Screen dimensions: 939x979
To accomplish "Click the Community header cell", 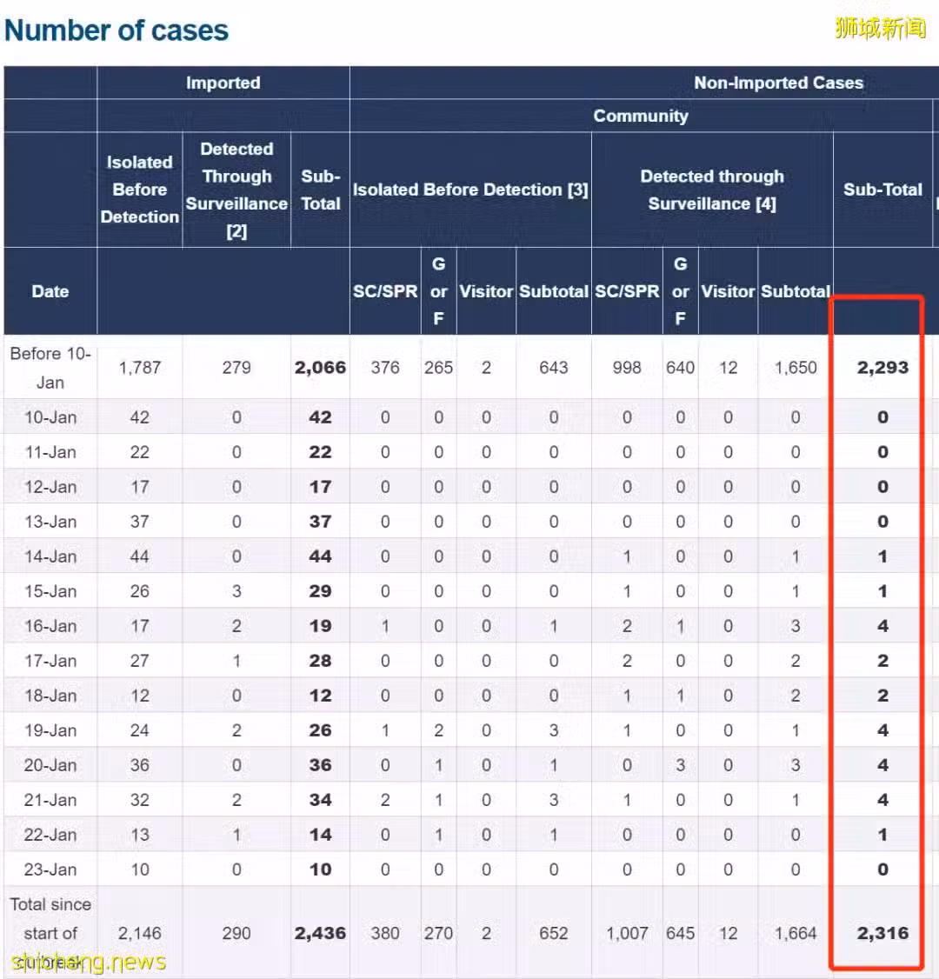I will click(641, 117).
